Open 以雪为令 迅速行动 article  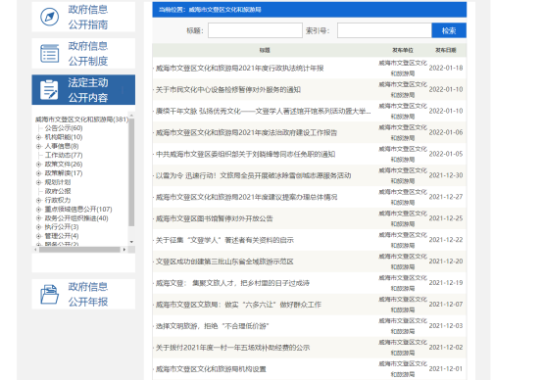click(253, 175)
